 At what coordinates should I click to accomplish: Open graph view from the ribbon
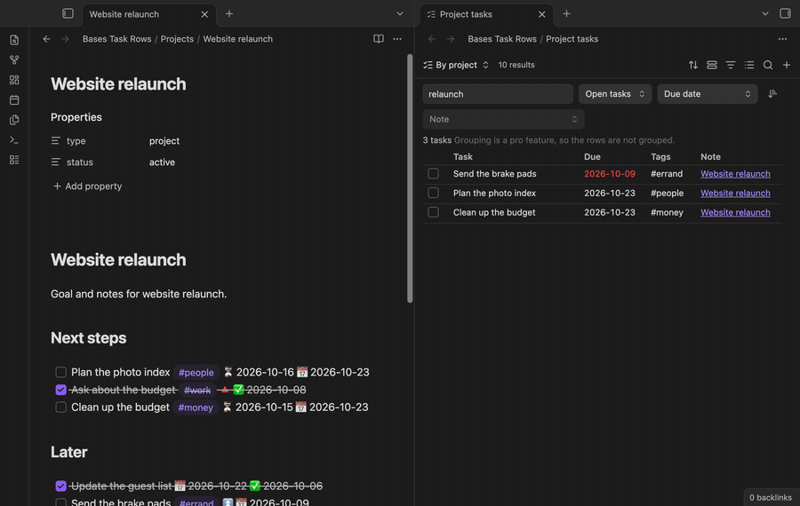click(14, 59)
